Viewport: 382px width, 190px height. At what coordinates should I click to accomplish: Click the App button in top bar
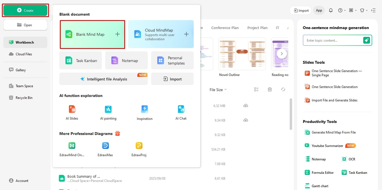tap(319, 10)
